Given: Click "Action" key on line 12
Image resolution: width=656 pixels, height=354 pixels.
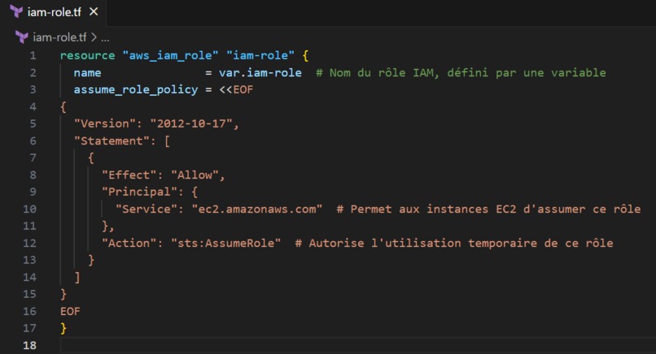Looking at the screenshot, I should coord(129,243).
